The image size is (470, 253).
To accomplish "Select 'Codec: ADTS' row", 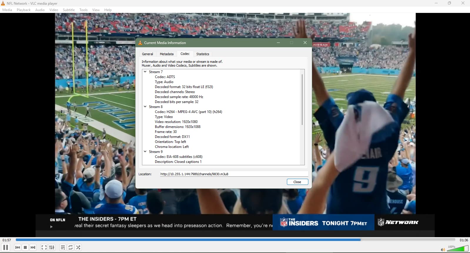I will [x=165, y=77].
